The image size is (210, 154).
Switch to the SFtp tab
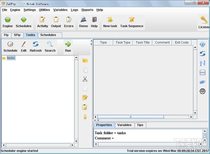point(17,35)
